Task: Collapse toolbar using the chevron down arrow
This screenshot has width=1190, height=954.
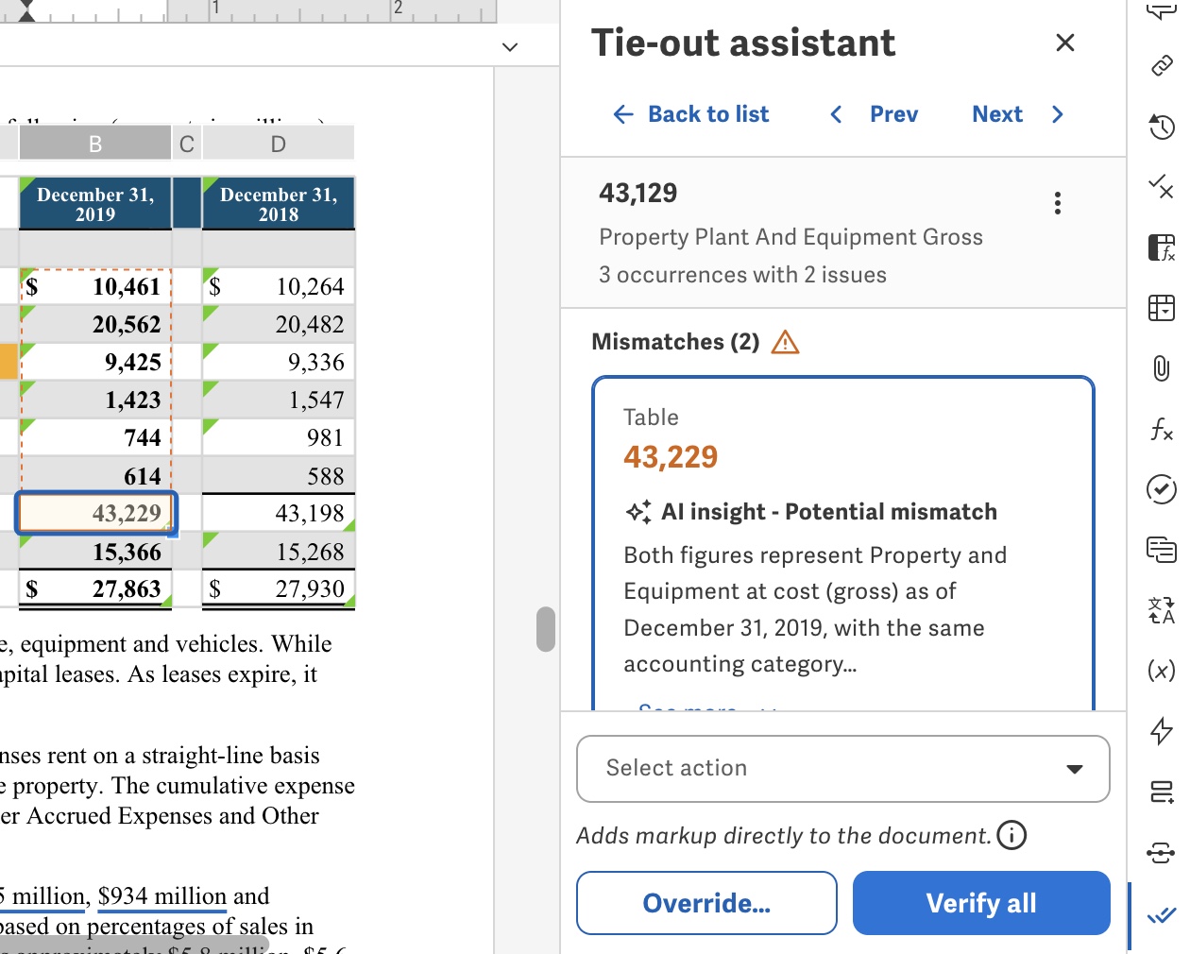Action: [x=510, y=46]
